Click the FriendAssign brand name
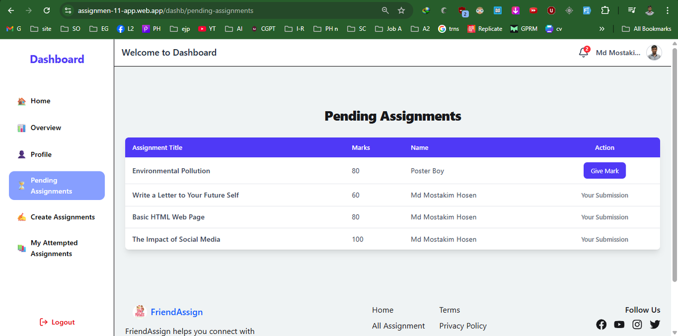This screenshot has height=336, width=678. click(x=177, y=312)
